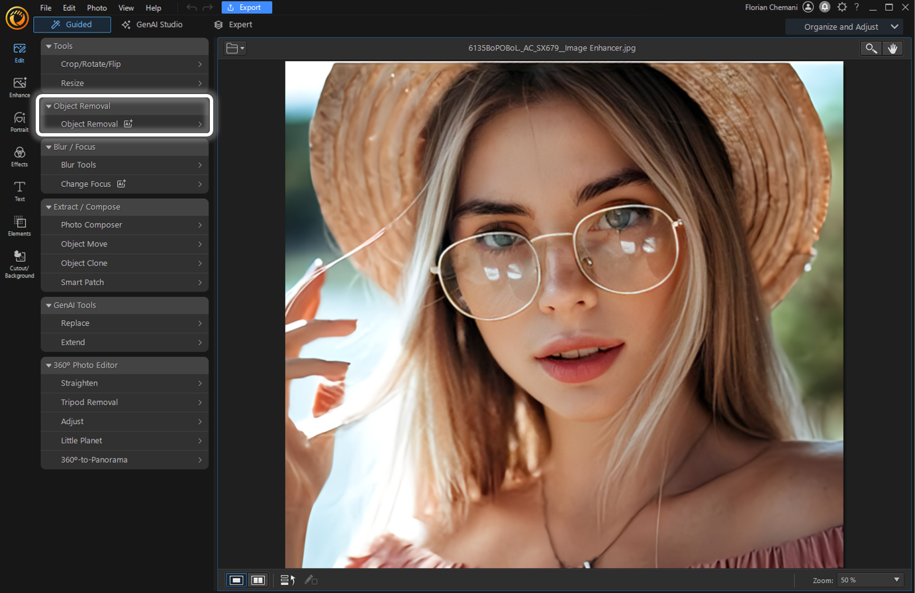
Task: Activate the Zoom magnifier tool
Action: click(x=871, y=48)
